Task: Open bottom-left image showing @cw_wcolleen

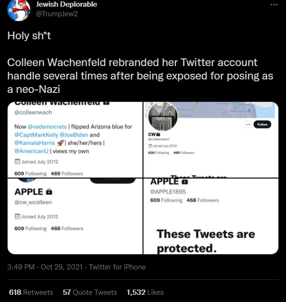Action: (x=75, y=216)
